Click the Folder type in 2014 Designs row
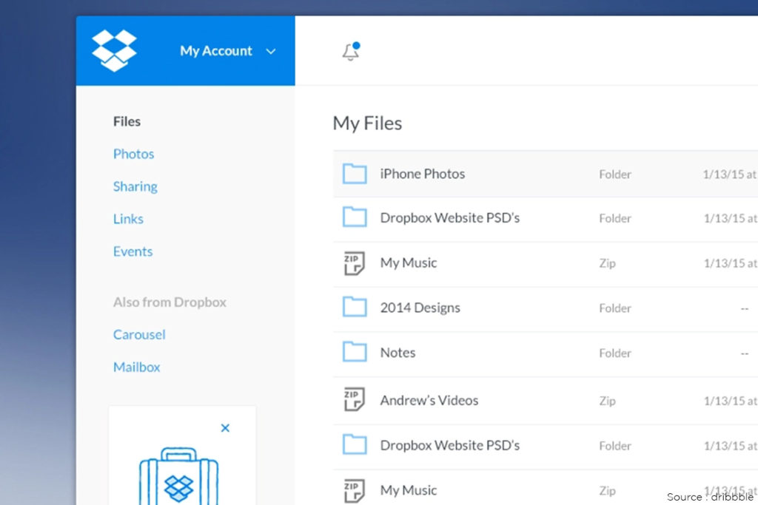The height and width of the screenshot is (505, 758). coord(615,308)
